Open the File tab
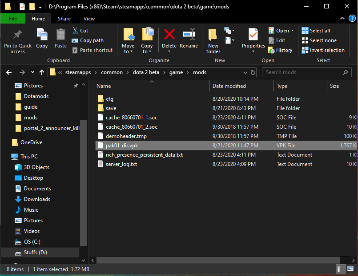Screen dimensions: 358x276 coord(13,19)
